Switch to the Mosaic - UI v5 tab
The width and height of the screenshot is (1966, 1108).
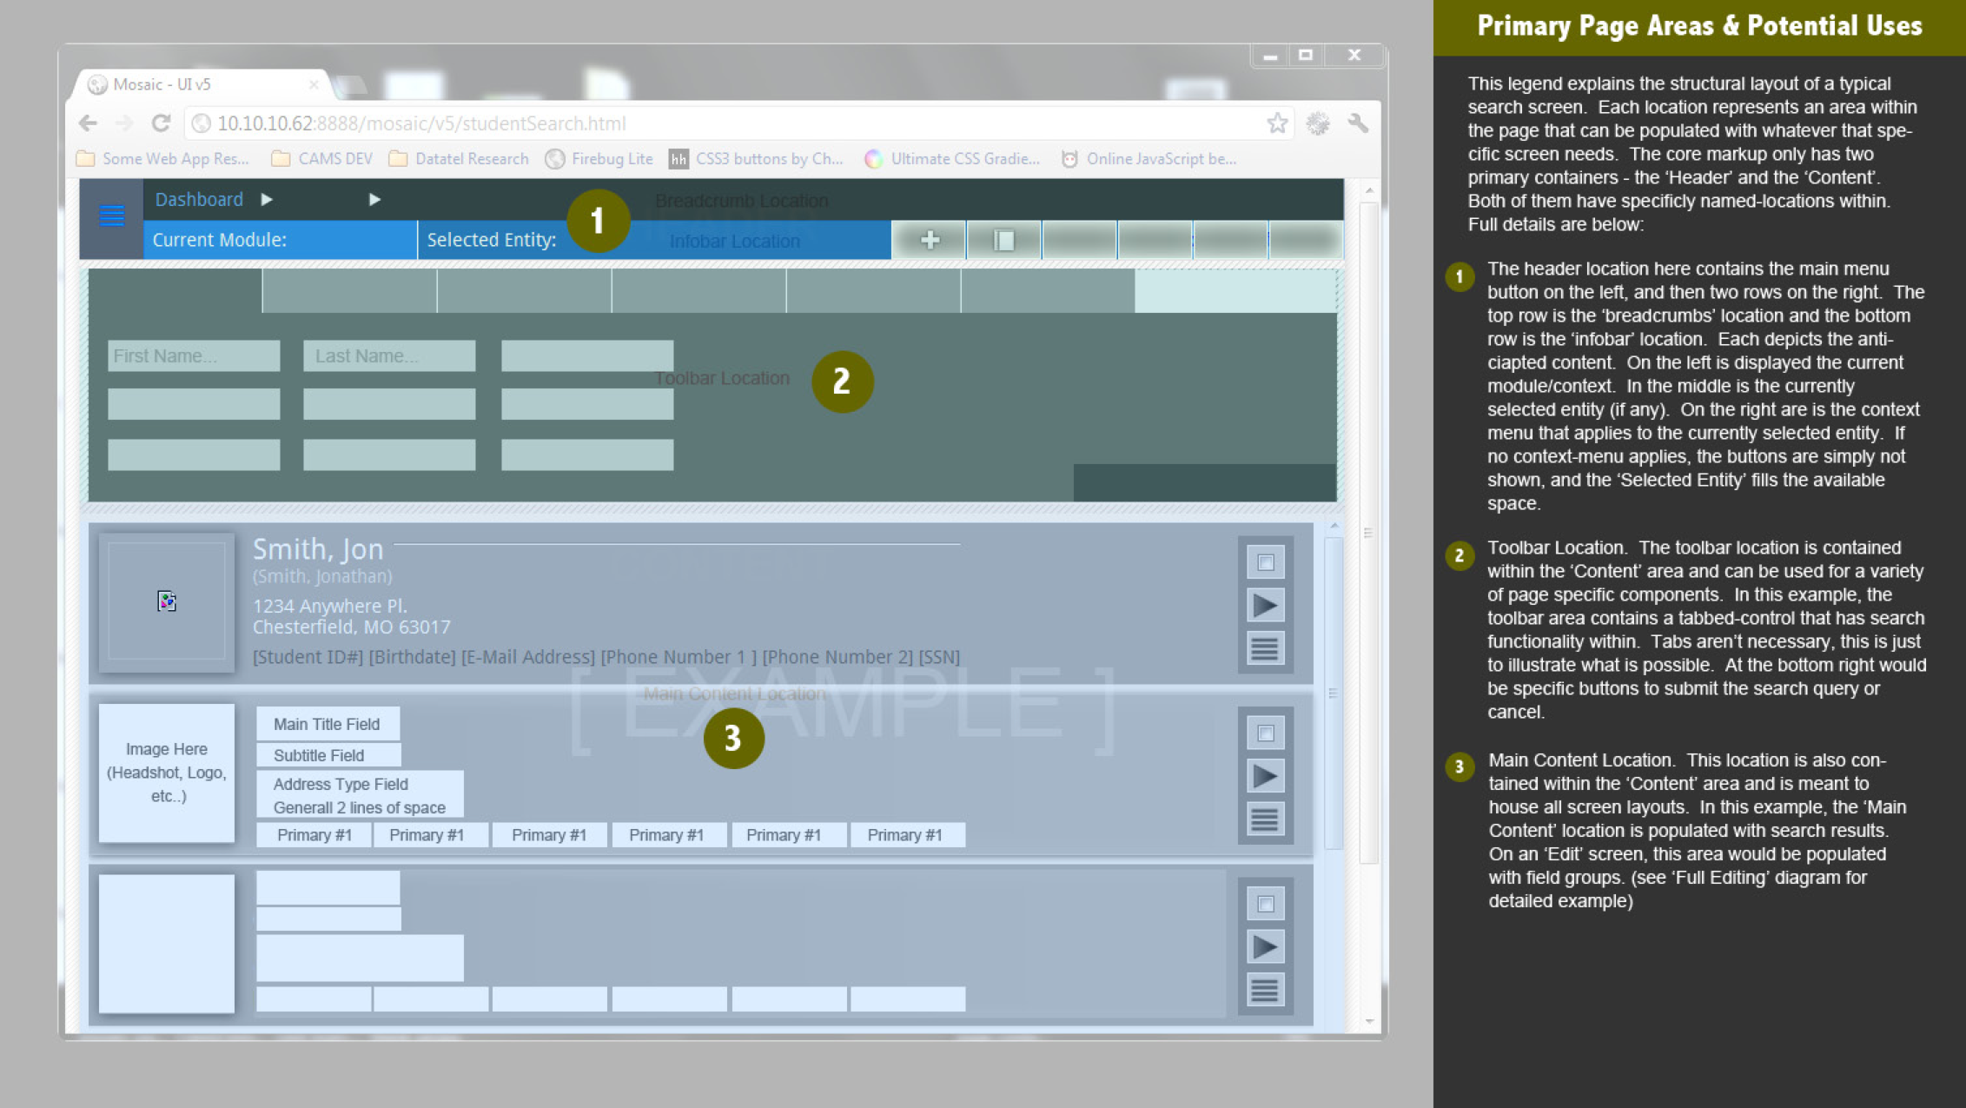point(170,83)
